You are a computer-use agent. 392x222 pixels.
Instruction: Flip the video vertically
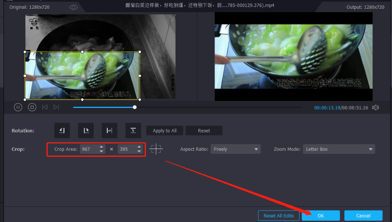(133, 130)
